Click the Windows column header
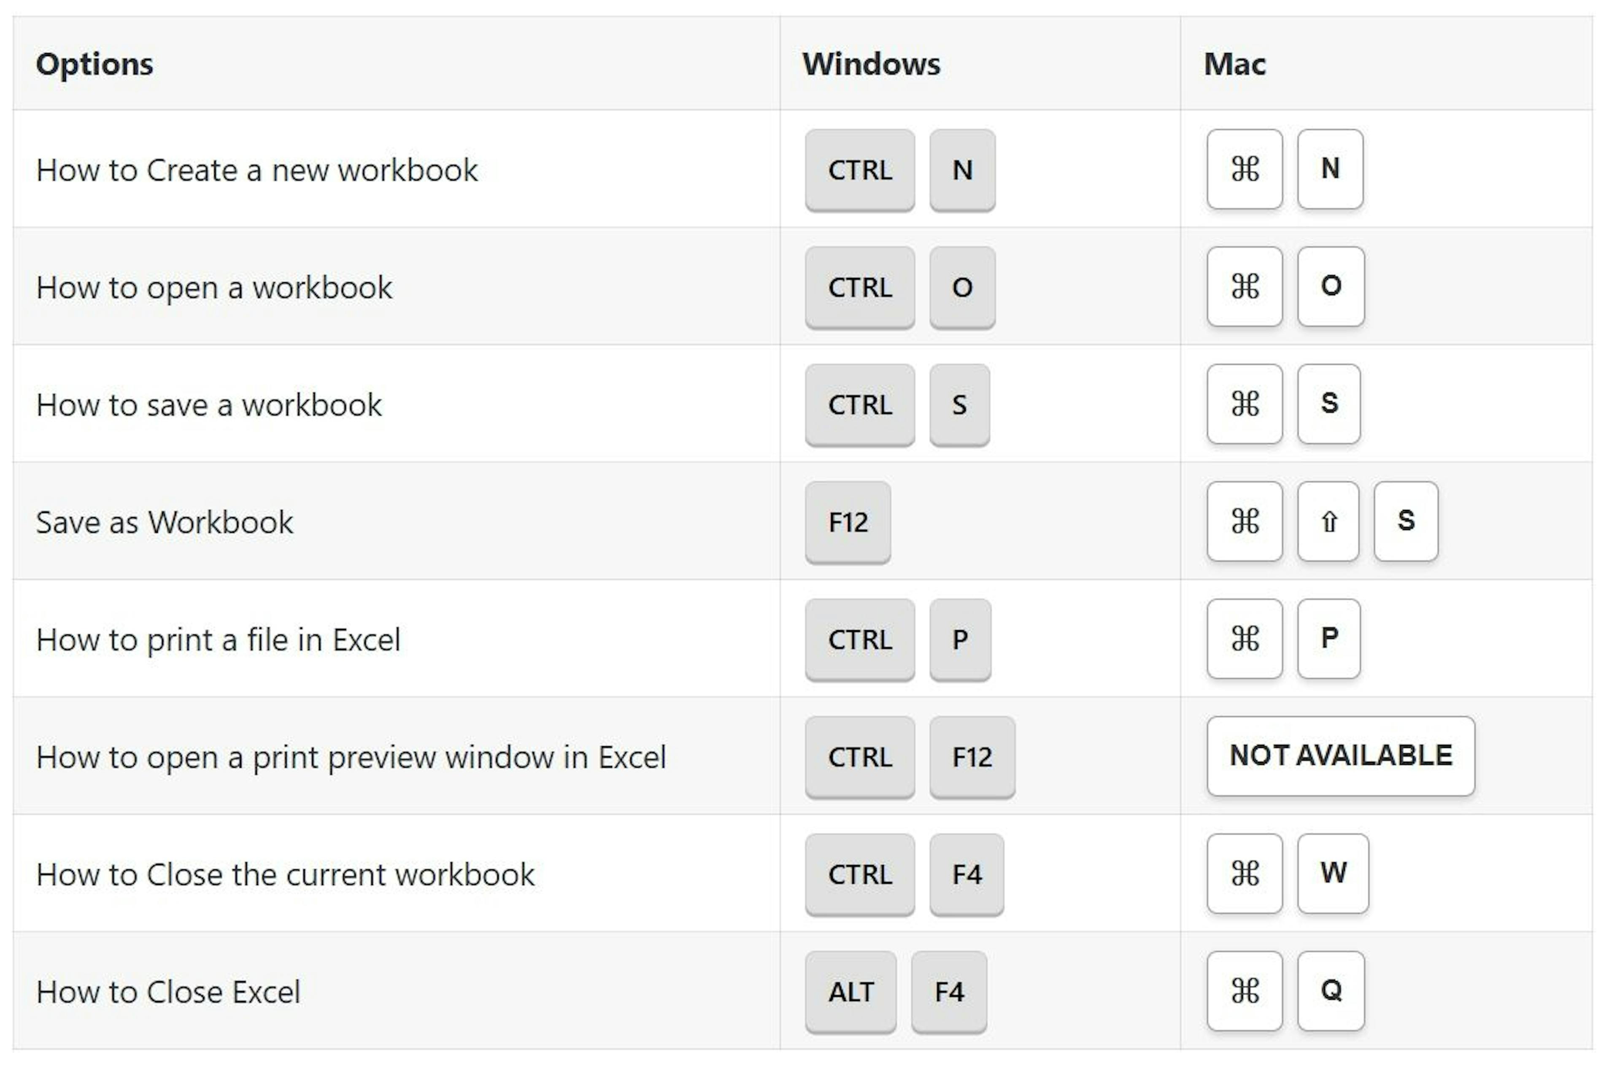Image resolution: width=1620 pixels, height=1071 pixels. [x=871, y=64]
